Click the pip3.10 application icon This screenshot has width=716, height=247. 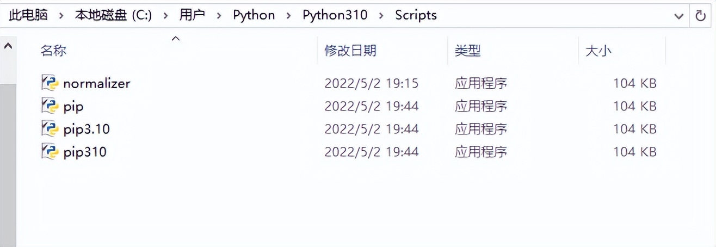50,129
